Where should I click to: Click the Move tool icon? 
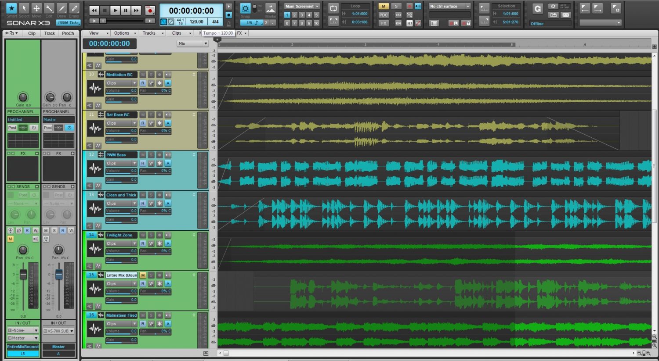tap(36, 8)
